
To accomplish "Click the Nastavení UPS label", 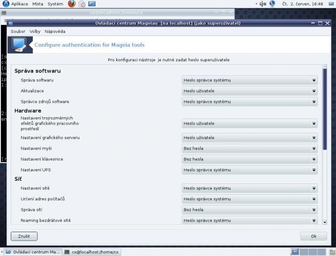I will [35, 170].
